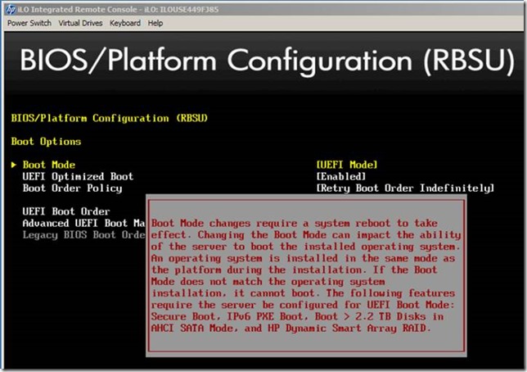Image resolution: width=527 pixels, height=372 pixels.
Task: Click the grayed-out Legacy BIOS Boot Order entry
Action: click(82, 235)
